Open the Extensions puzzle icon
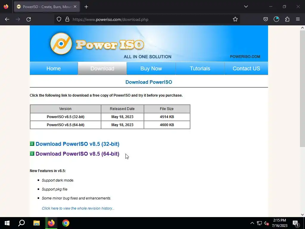The height and width of the screenshot is (229, 305). click(287, 19)
